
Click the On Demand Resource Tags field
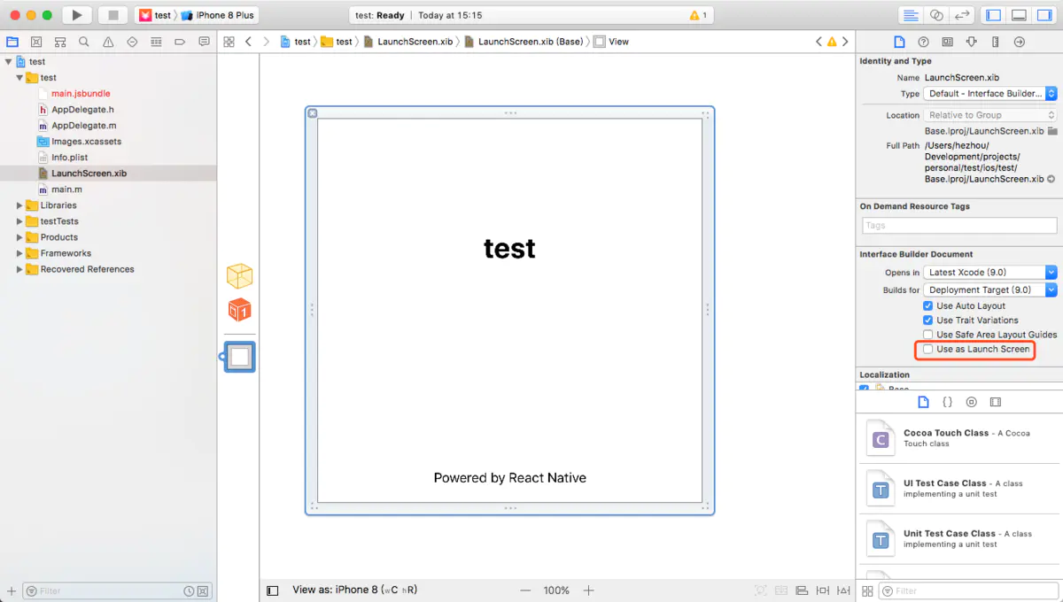pyautogui.click(x=958, y=226)
